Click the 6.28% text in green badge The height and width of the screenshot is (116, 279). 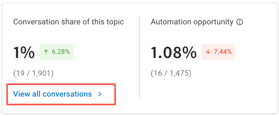pos(61,52)
